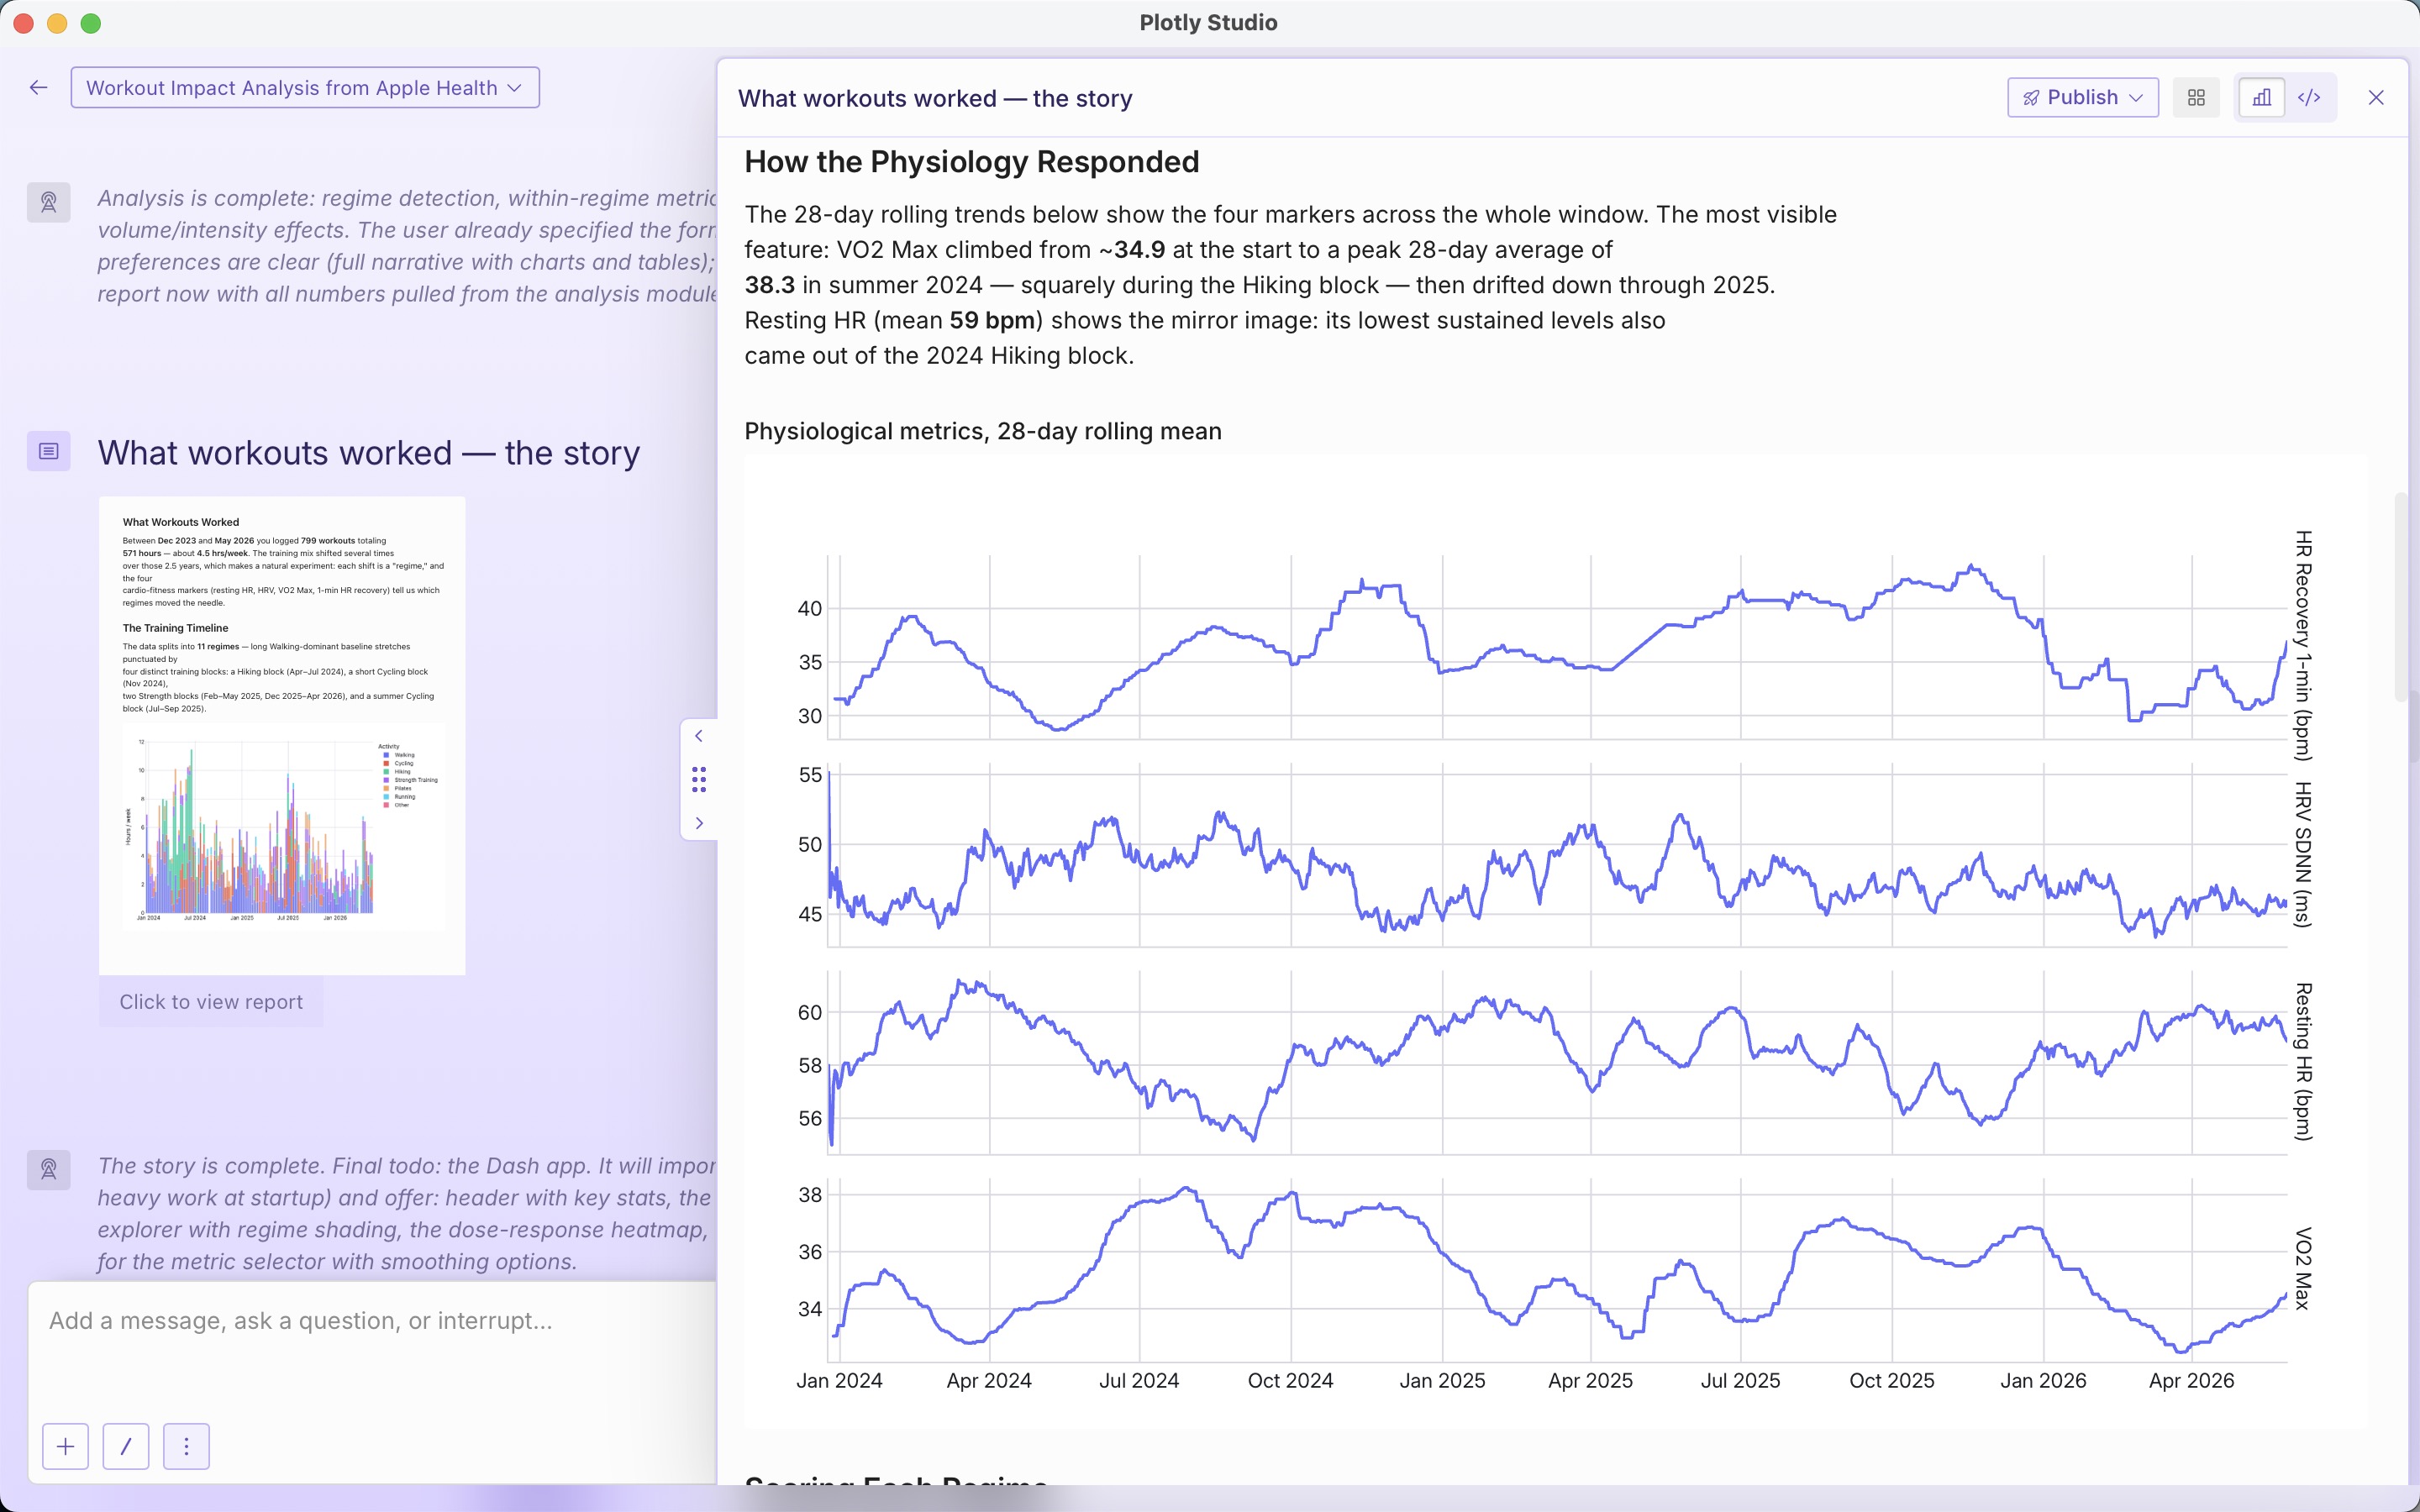Click the 'Click to view report' button
The height and width of the screenshot is (1512, 2420).
tap(211, 1002)
